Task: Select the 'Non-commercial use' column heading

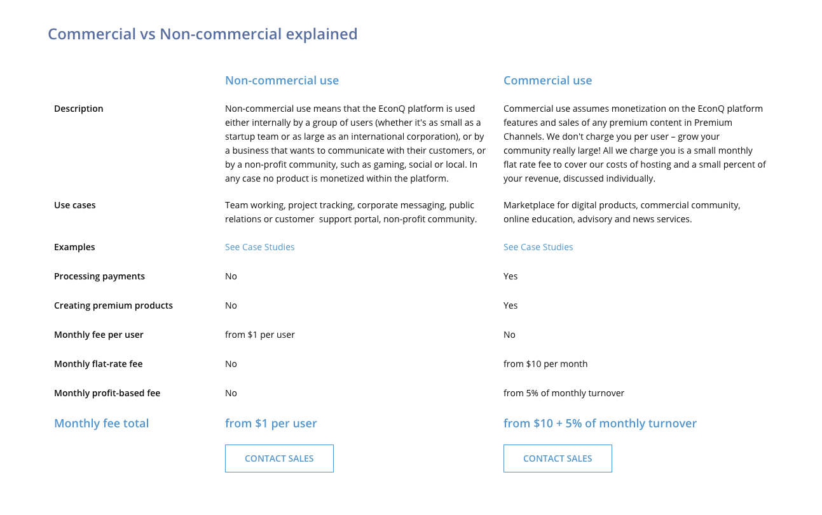Action: 282,81
